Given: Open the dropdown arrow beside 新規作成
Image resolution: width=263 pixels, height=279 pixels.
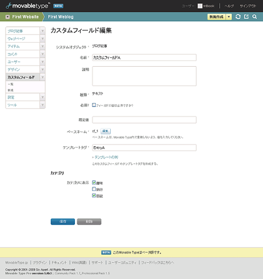Looking at the screenshot, I should click(229, 17).
